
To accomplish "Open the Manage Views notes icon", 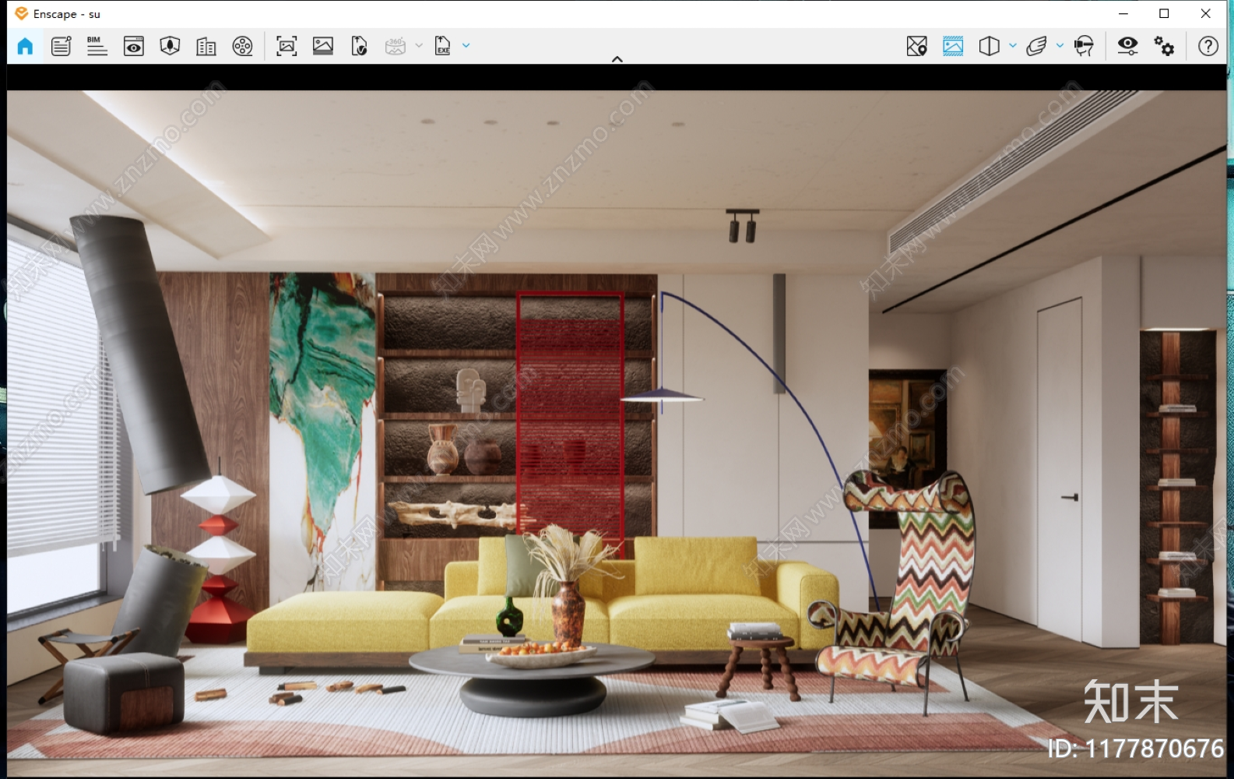I will pyautogui.click(x=61, y=46).
